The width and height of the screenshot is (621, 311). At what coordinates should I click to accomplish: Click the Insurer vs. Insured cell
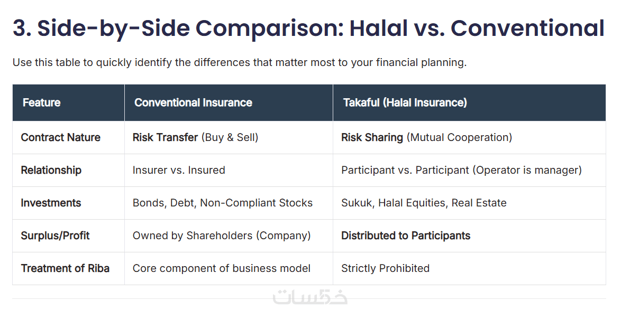tap(179, 170)
